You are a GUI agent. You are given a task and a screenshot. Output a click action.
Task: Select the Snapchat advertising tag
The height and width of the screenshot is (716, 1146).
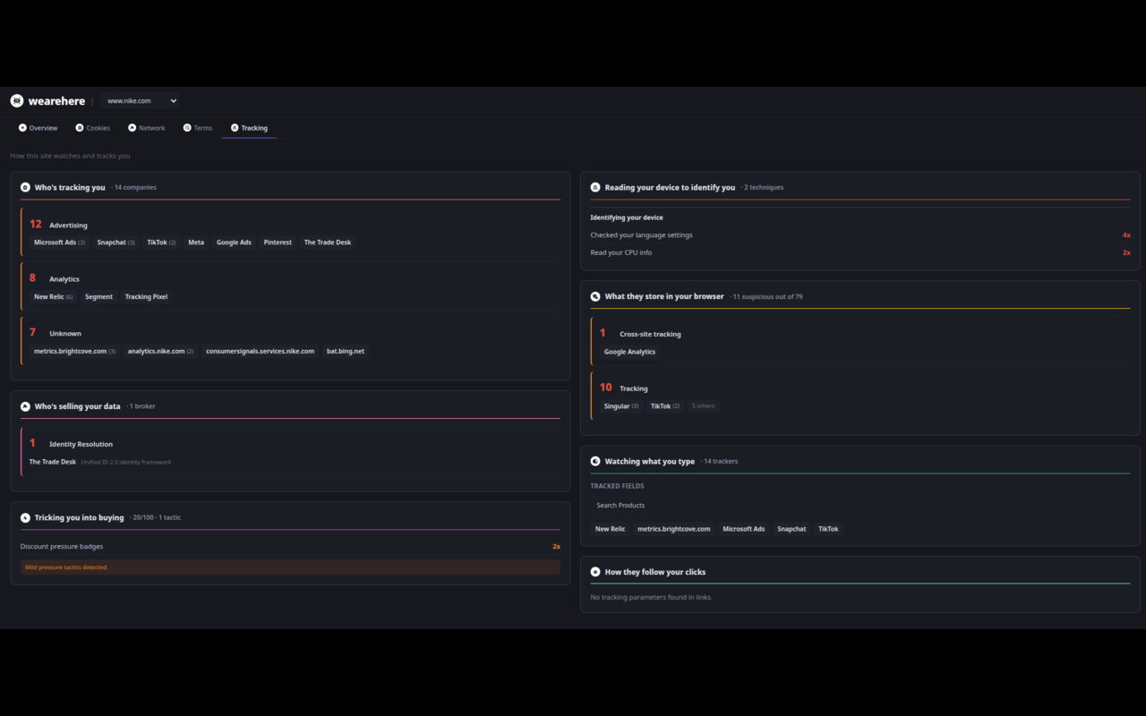pyautogui.click(x=115, y=243)
